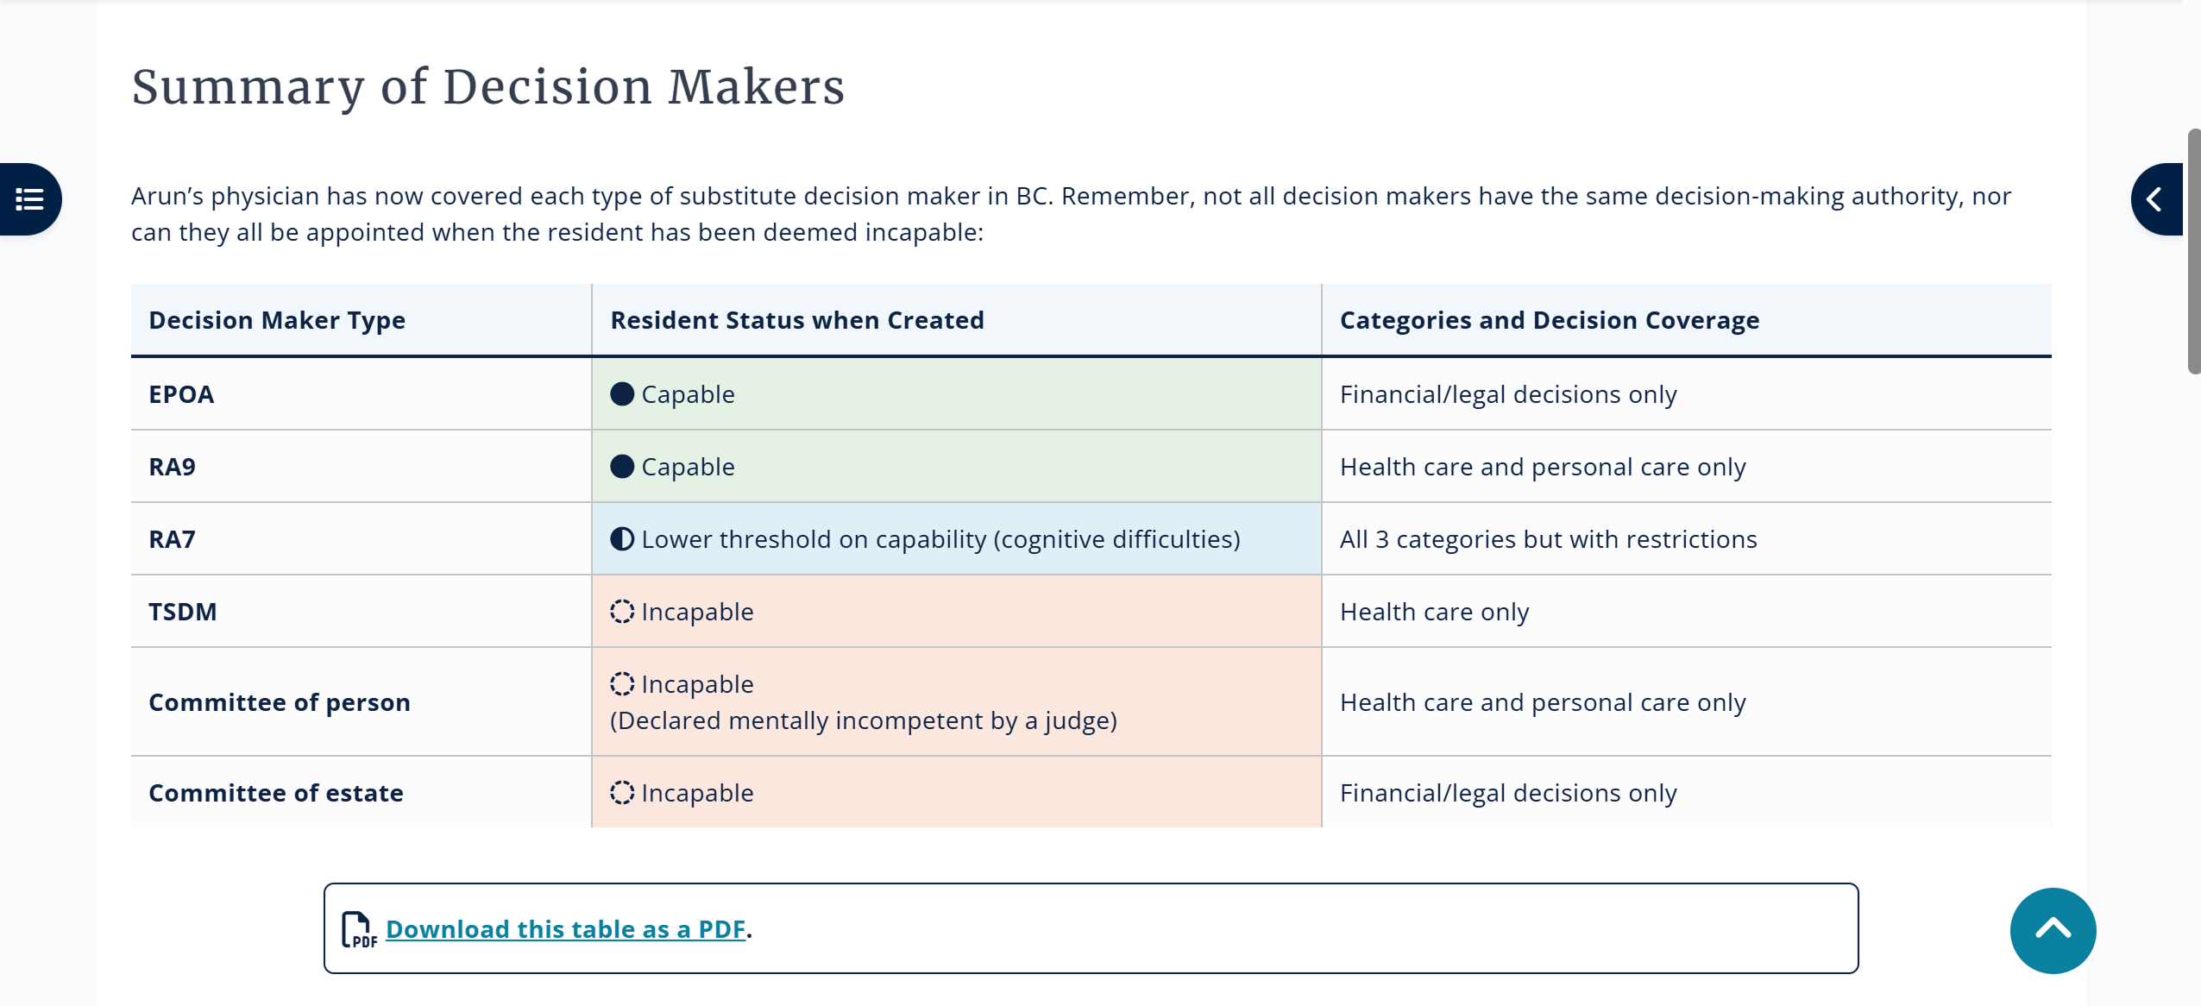2201x1006 pixels.
Task: Click the TSDM Health care only cell
Action: (x=1434, y=612)
